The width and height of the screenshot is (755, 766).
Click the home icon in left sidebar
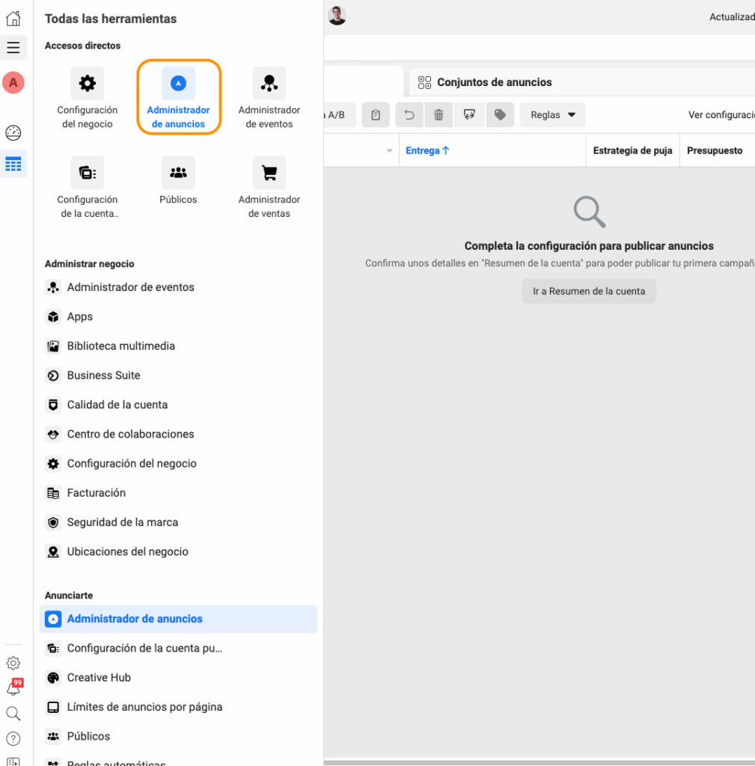pyautogui.click(x=13, y=19)
